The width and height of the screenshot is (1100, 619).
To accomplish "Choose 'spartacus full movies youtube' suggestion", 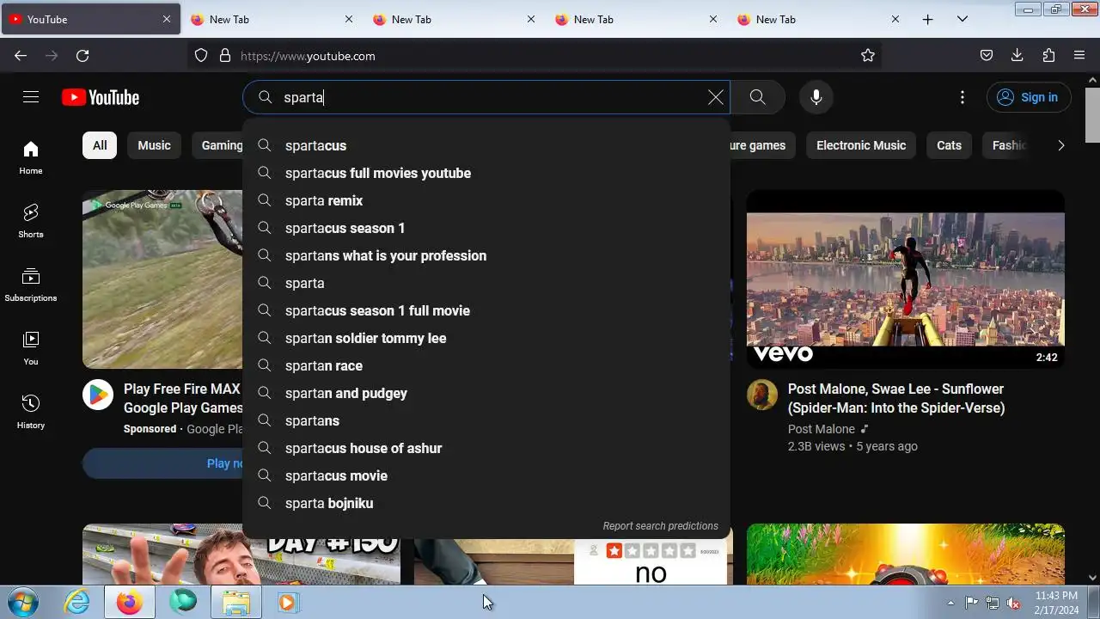I will [x=486, y=173].
